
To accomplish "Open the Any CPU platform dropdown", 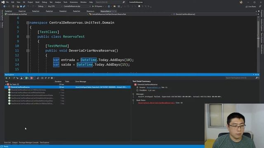I will [x=55, y=7].
